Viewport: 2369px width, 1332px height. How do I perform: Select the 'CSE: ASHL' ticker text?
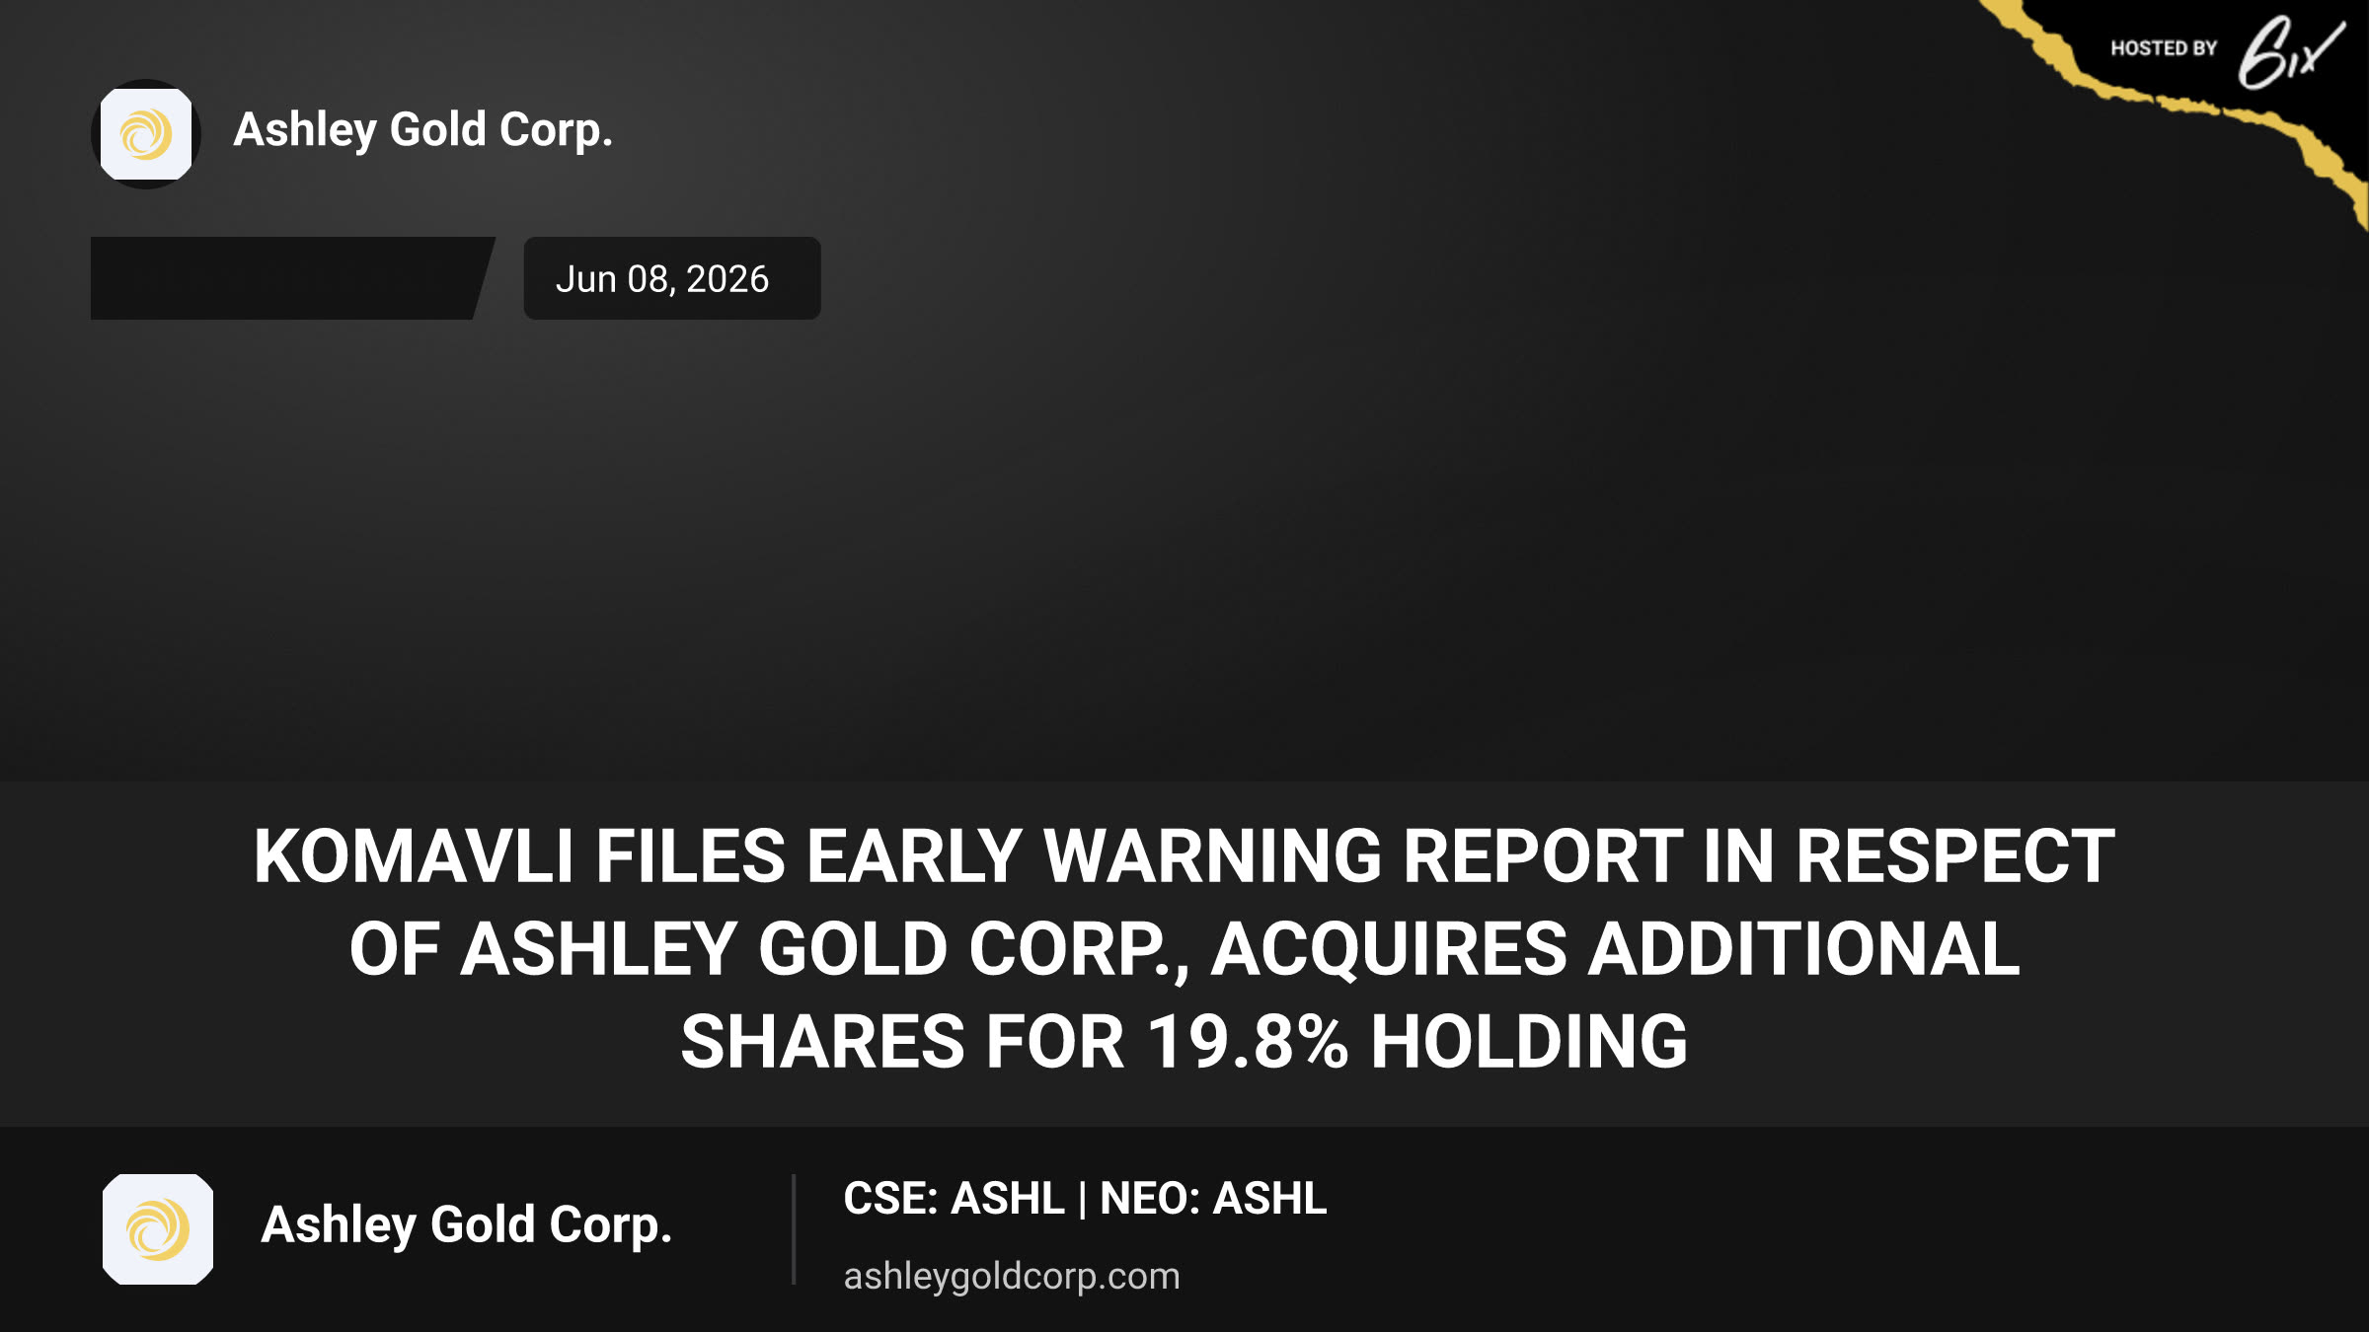954,1199
